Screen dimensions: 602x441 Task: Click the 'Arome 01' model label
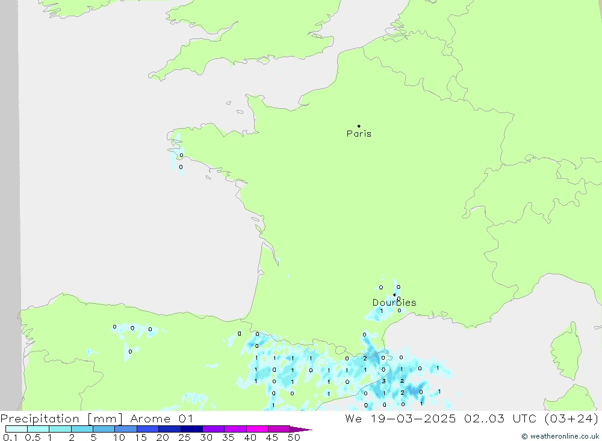[161, 419]
